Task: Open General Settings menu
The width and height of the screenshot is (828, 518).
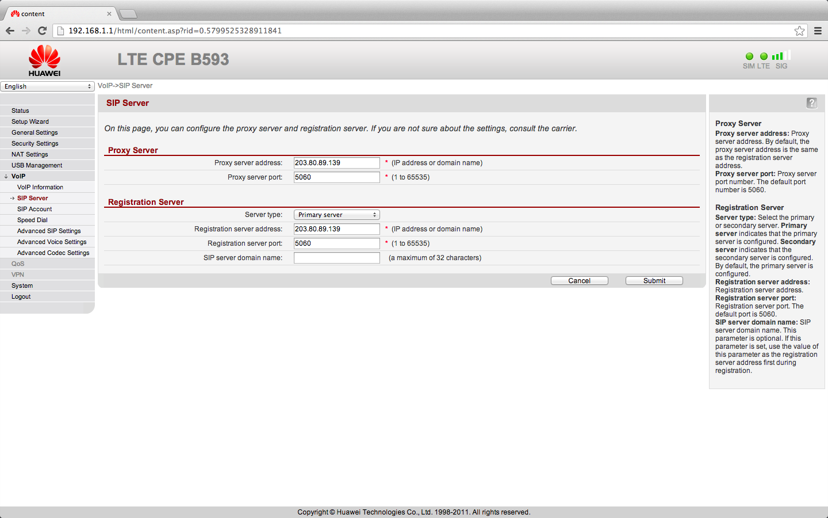Action: coord(34,132)
